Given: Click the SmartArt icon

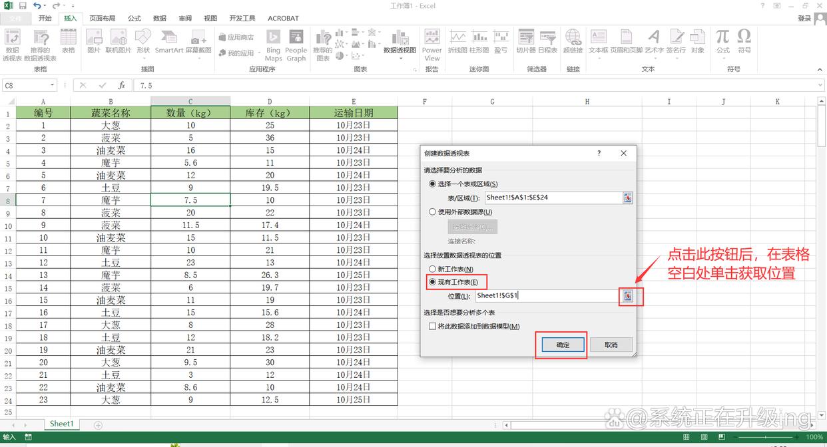Looking at the screenshot, I should pyautogui.click(x=169, y=41).
